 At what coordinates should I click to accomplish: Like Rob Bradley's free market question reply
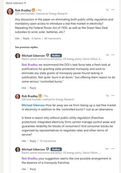24,141
